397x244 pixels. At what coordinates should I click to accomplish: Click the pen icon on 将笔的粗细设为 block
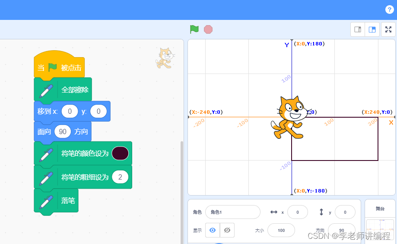(46, 178)
